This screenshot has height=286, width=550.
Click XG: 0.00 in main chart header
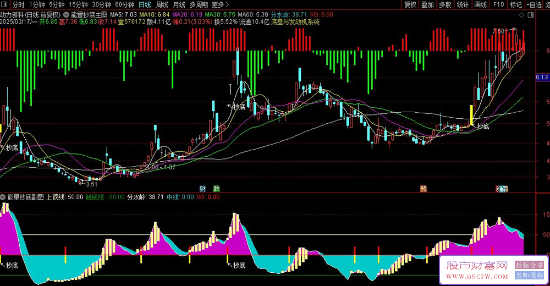click(x=321, y=15)
